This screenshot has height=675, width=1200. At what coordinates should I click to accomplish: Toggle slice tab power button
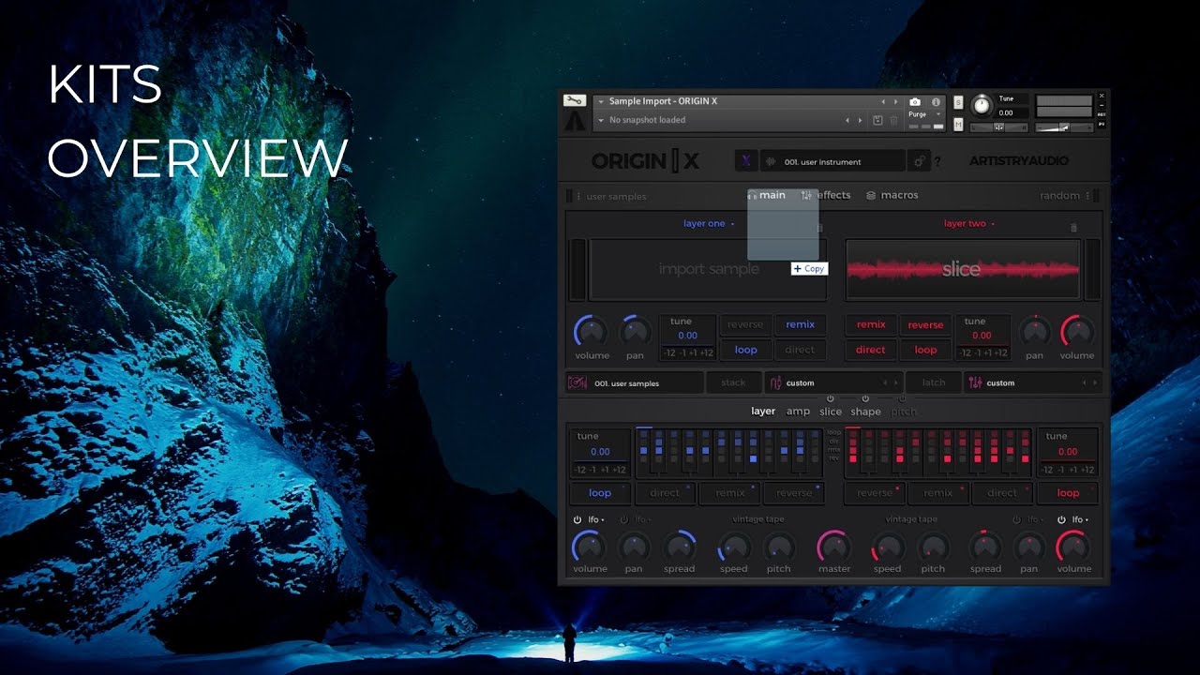click(831, 398)
